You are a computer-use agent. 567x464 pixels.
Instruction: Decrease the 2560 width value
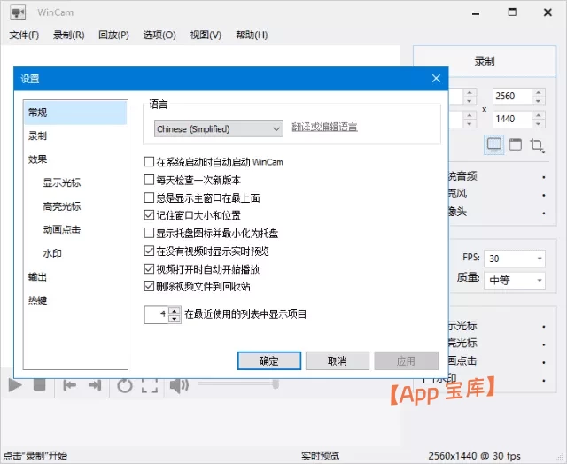pos(539,101)
